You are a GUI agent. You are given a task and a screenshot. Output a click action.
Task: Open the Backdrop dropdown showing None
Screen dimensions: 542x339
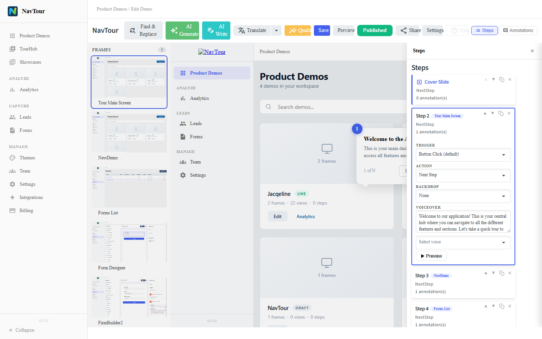(463, 196)
